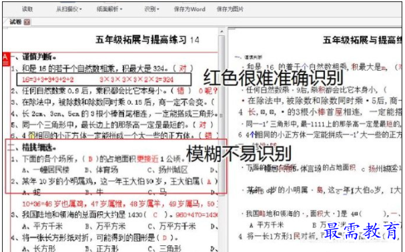The height and width of the screenshot is (252, 405).
Task: Click the line 4、长 2cm、3cm、5cm 的 3 根小棒
Action: [114, 113]
